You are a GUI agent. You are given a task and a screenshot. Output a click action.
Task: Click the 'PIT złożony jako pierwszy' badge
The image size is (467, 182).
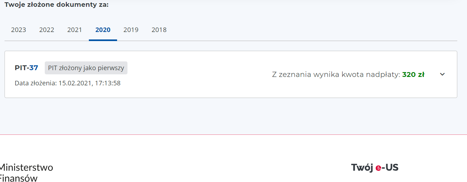pyautogui.click(x=86, y=68)
